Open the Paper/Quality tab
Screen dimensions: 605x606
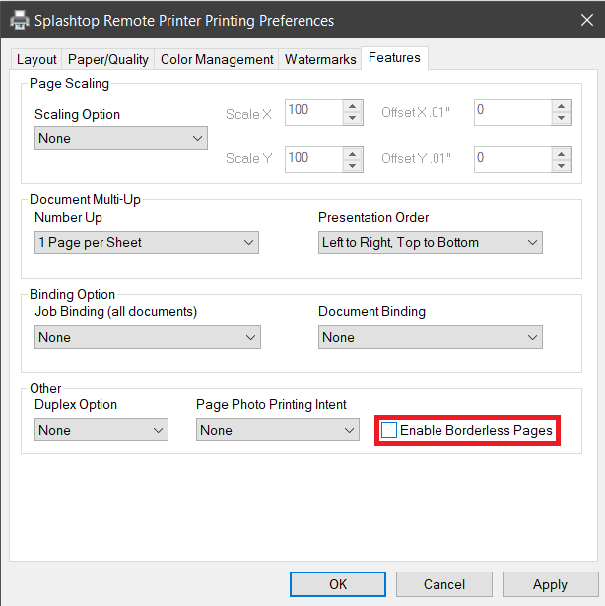(108, 60)
